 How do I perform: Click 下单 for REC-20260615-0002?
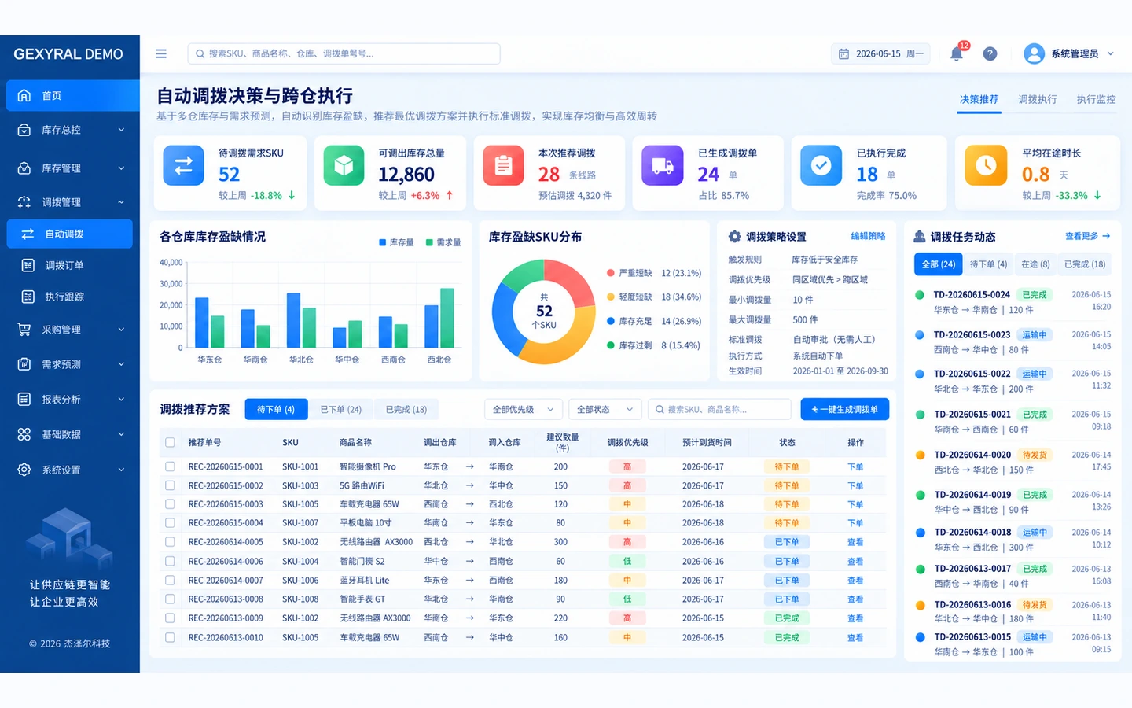[x=855, y=485]
